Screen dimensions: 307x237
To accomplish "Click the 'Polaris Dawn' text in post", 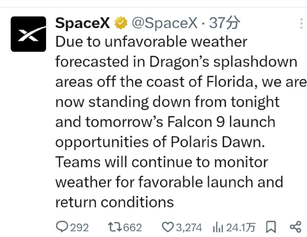I will point(217,142).
